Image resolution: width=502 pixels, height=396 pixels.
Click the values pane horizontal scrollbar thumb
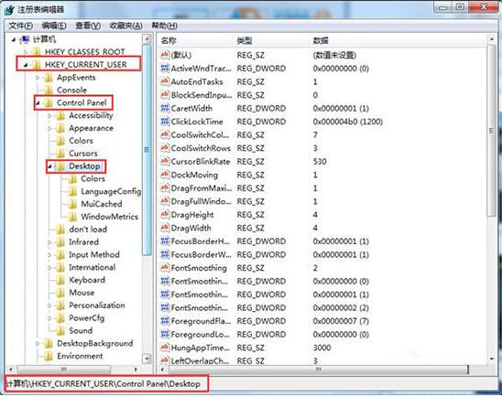(318, 369)
